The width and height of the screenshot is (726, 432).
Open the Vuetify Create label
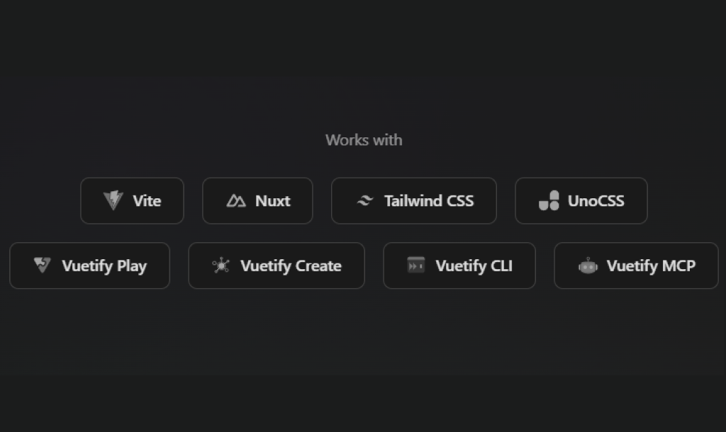coord(291,266)
